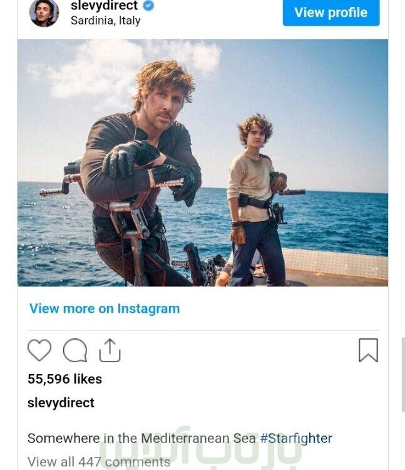
Task: Open comments via the speech bubble icon
Action: (75, 350)
